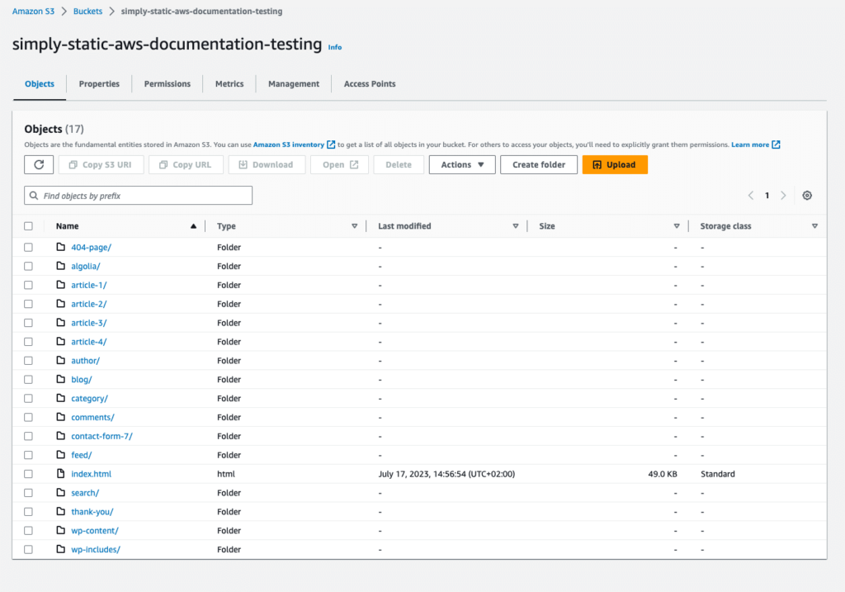Click the Delete button
Screen dimensions: 845x592
399,164
